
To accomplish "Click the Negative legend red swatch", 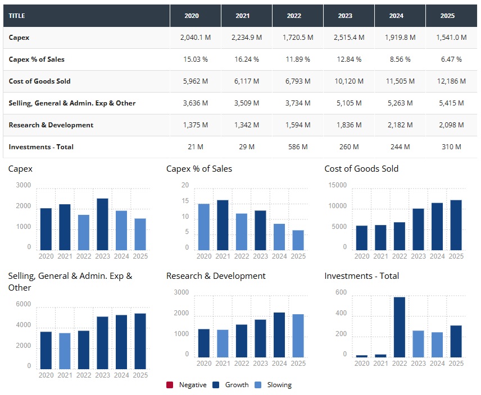I will click(x=170, y=385).
